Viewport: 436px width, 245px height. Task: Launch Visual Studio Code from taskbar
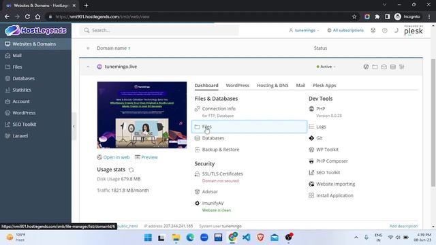click(x=246, y=238)
